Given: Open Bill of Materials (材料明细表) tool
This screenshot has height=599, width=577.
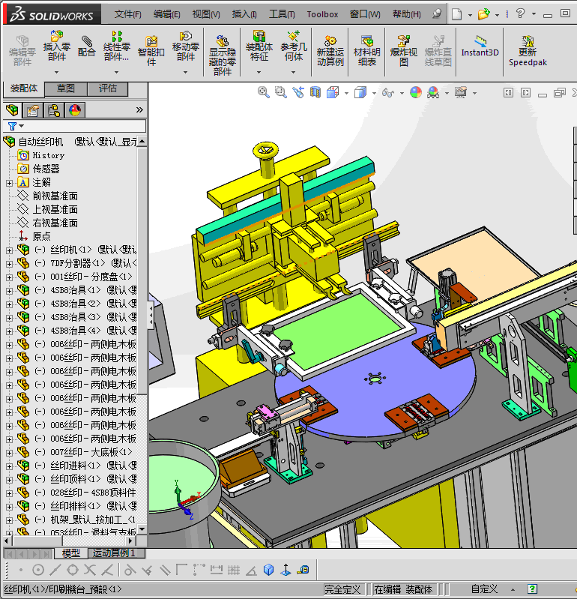Looking at the screenshot, I should [x=367, y=50].
